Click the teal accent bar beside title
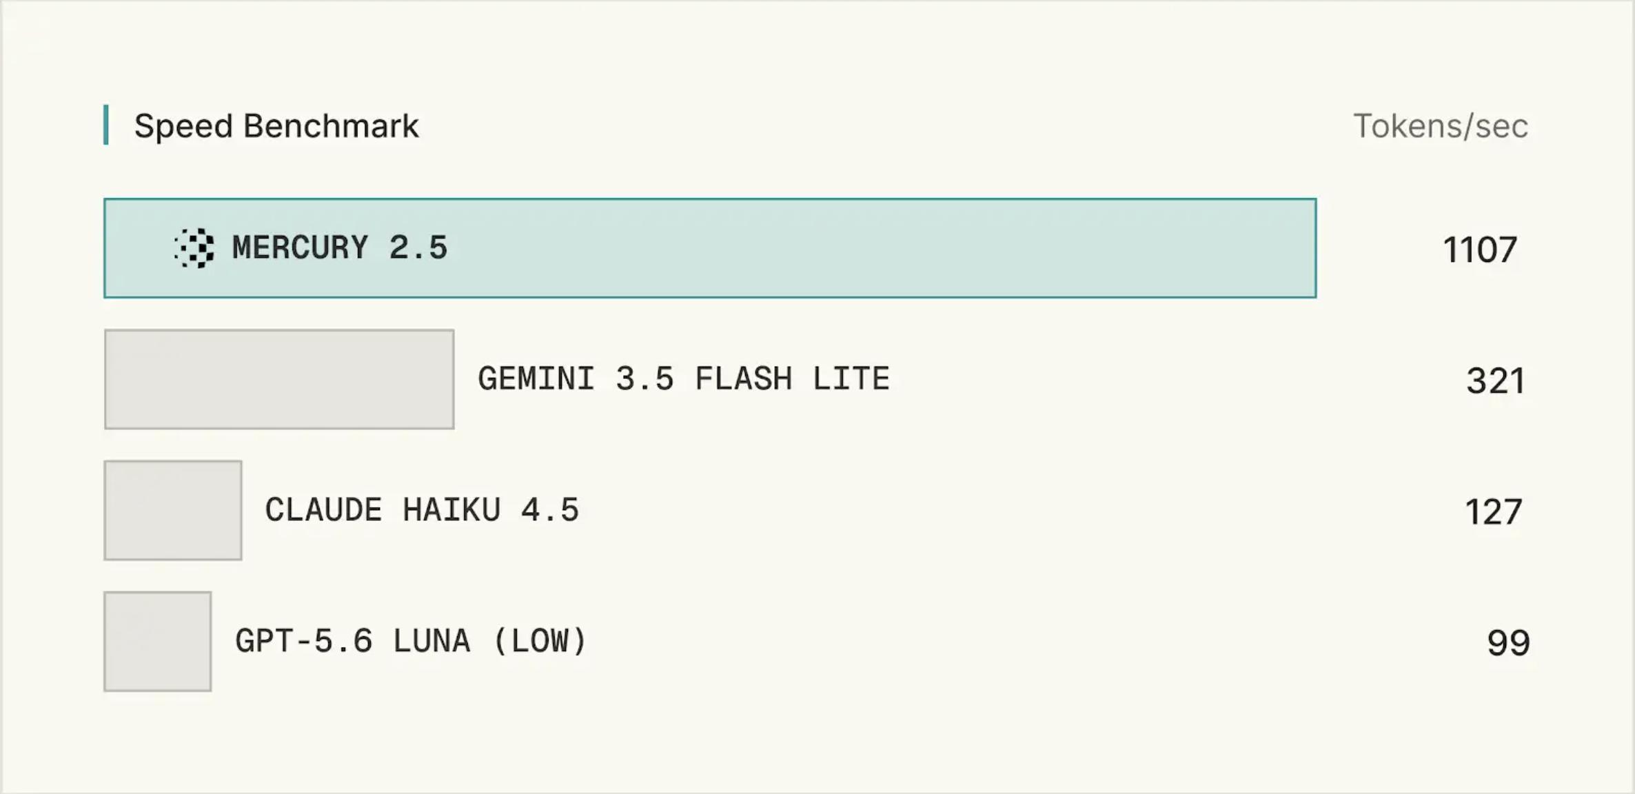1635x794 pixels. coord(106,125)
